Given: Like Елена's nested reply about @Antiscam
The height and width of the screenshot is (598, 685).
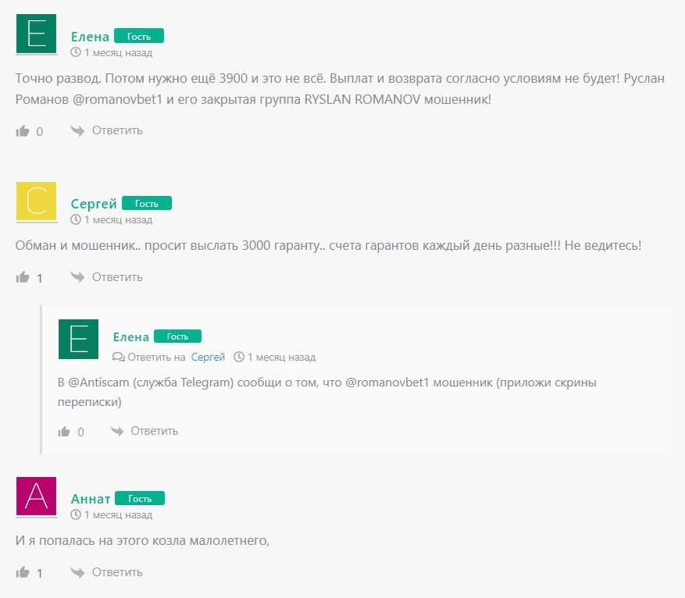Looking at the screenshot, I should pyautogui.click(x=64, y=432).
